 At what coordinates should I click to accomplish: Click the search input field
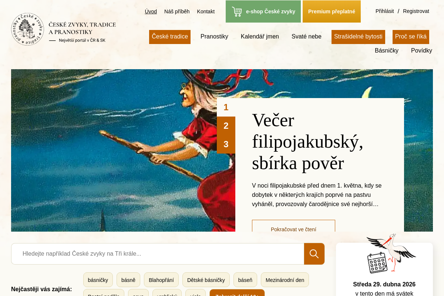point(158,254)
